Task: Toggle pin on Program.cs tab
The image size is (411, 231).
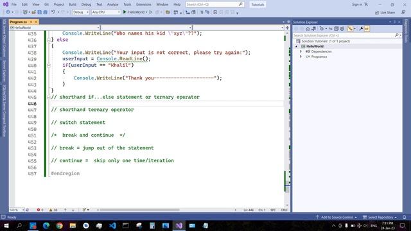Action: click(31, 22)
